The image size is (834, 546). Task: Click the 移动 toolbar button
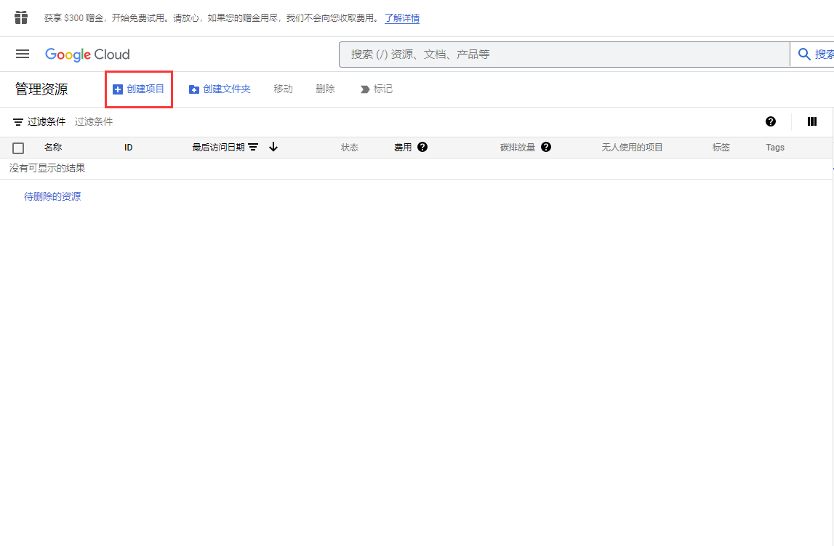tap(283, 89)
